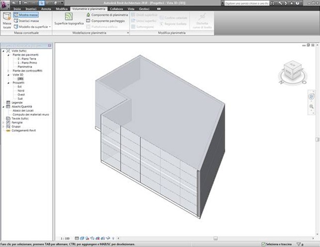Image resolution: width=320 pixels, height=247 pixels.
Task: Toggle the Seleziona e trascina checkbox
Action: point(263,244)
